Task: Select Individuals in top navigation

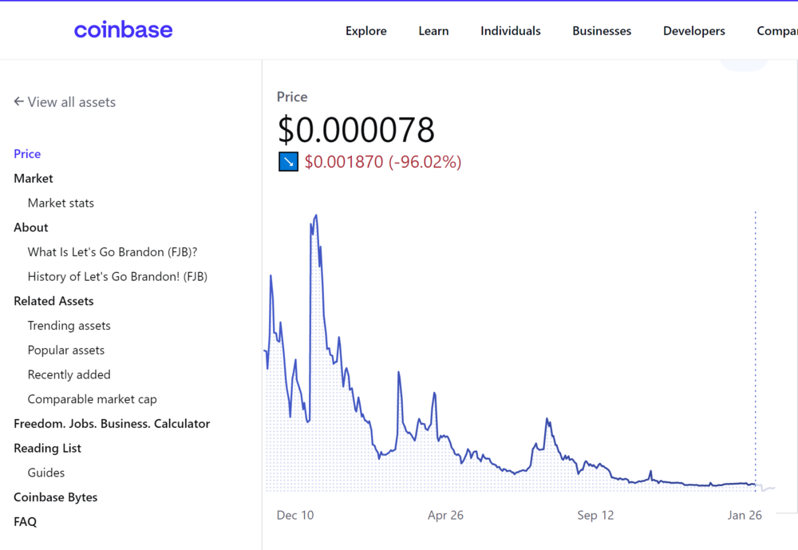Action: [x=510, y=31]
